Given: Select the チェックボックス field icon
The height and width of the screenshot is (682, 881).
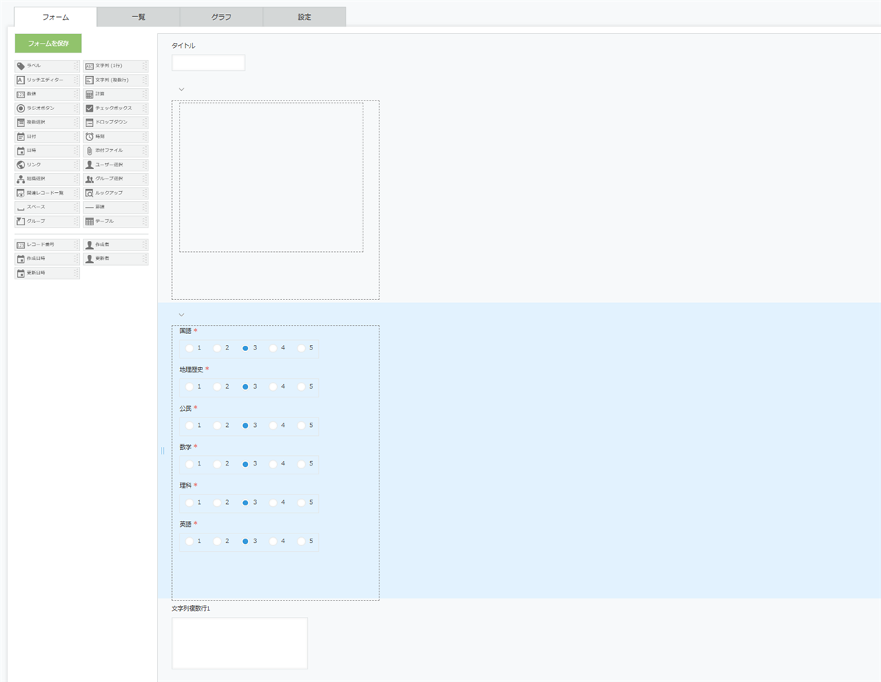Looking at the screenshot, I should pos(89,108).
